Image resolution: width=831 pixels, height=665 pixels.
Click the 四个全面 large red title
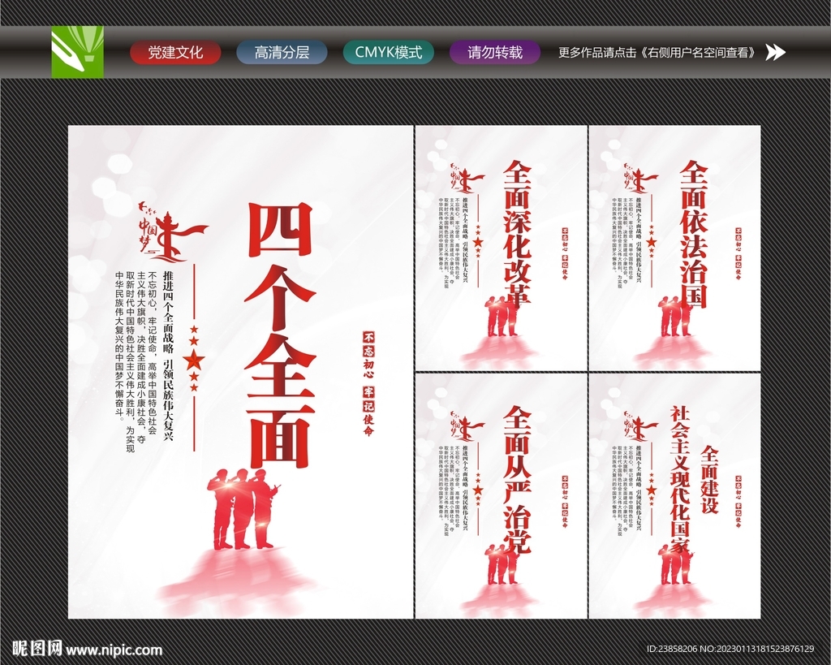point(279,335)
